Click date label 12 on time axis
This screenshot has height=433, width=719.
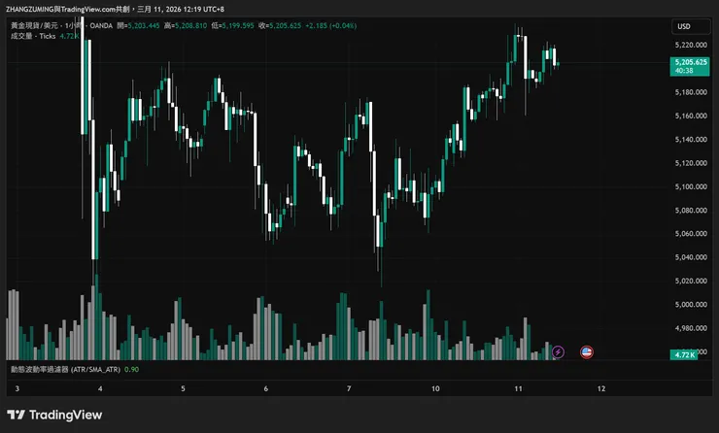[x=601, y=388]
